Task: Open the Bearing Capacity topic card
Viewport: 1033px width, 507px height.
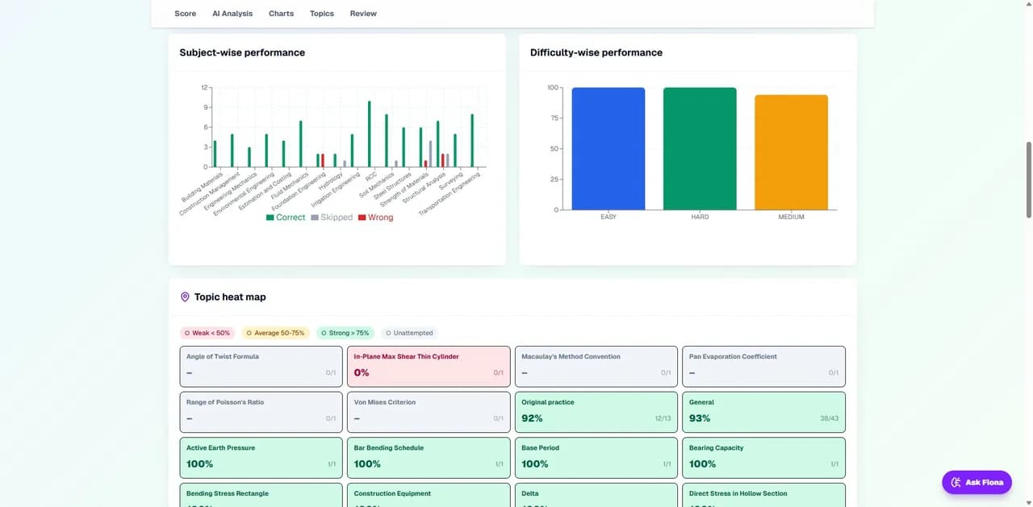Action: tap(764, 458)
